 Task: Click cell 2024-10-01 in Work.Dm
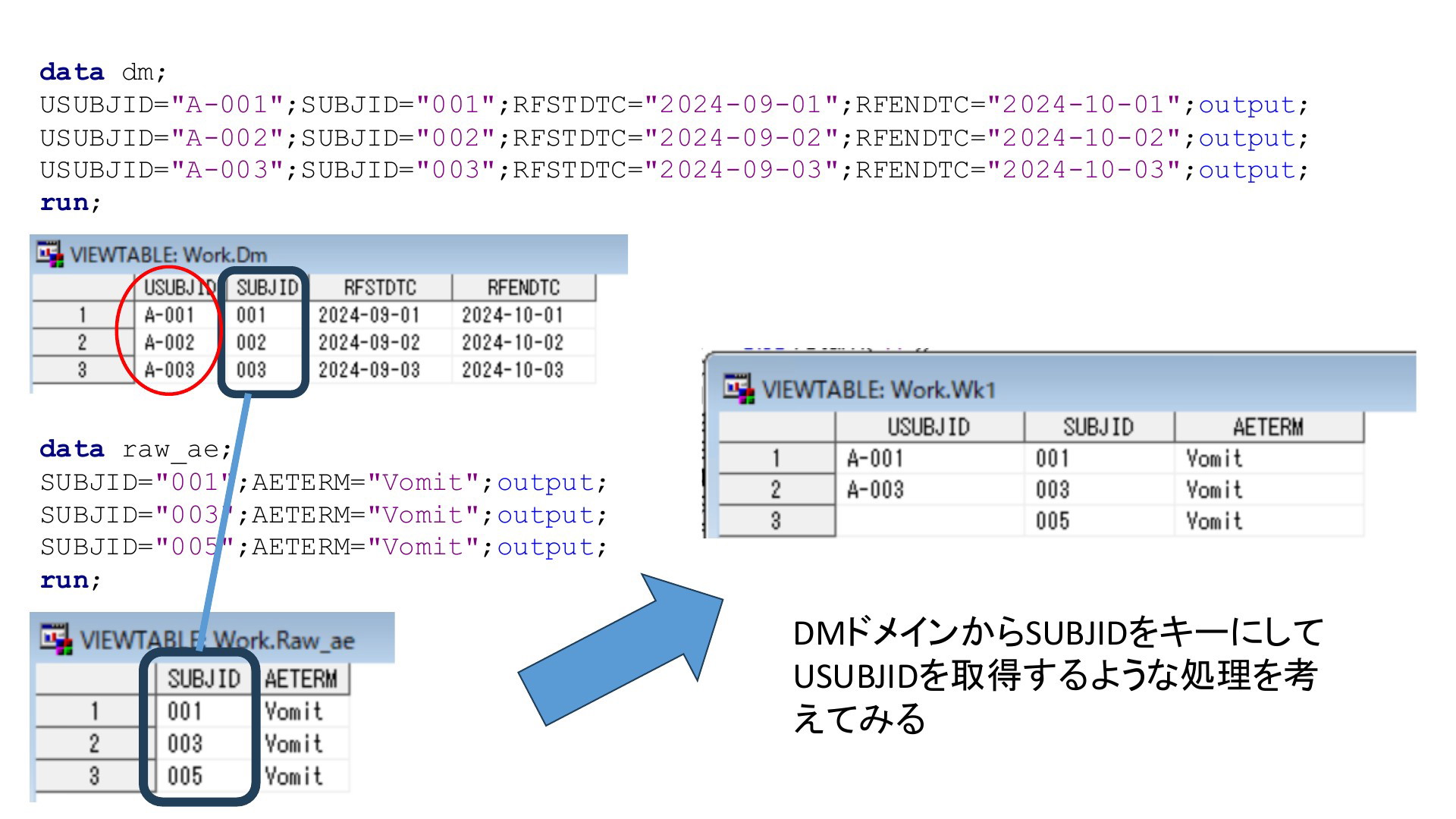coord(524,315)
